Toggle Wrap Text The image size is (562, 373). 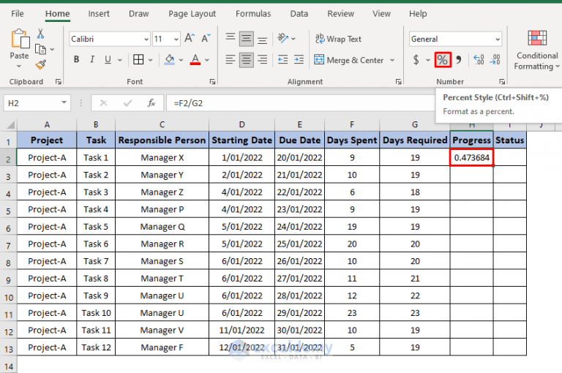(x=338, y=39)
